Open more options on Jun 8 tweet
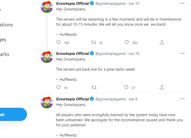 [x=182, y=99]
